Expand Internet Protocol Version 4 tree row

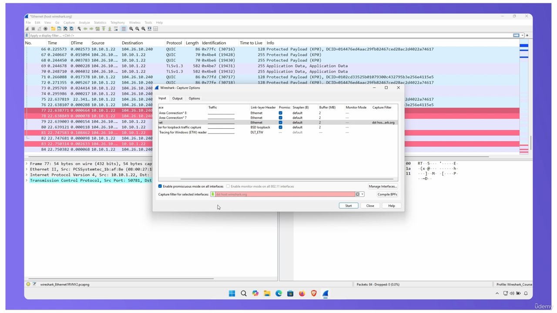pyautogui.click(x=27, y=175)
